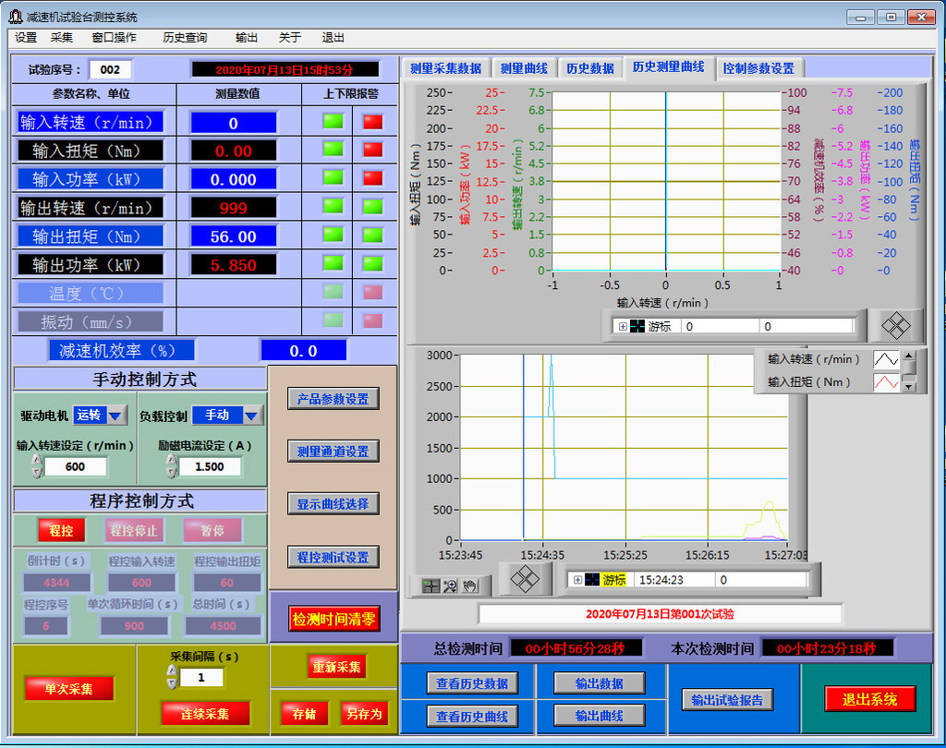
Task: Click the upper graph's cursor mover diamond pad
Action: click(895, 325)
